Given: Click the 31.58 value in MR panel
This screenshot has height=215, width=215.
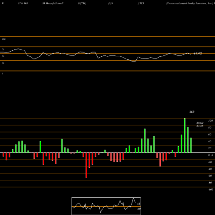Looking at the screenshot, I should pyautogui.click(x=200, y=126).
